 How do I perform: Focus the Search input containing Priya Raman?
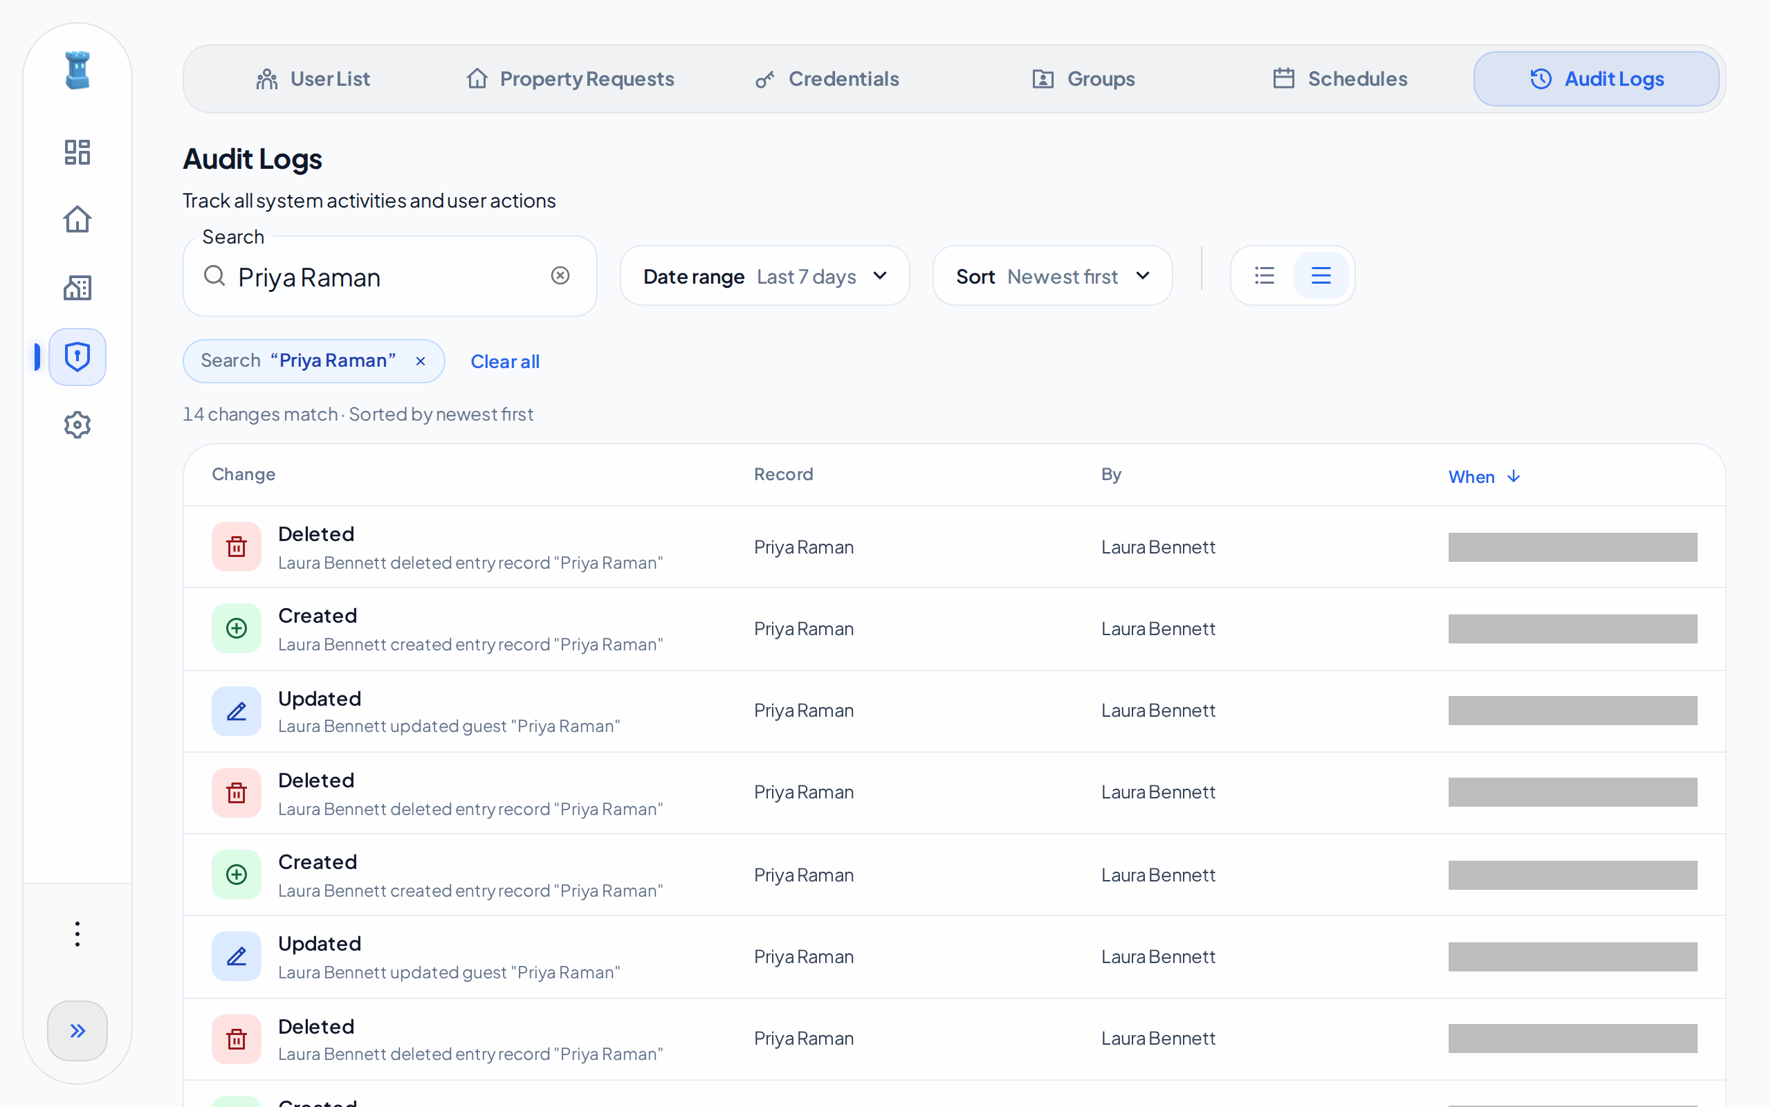[389, 277]
